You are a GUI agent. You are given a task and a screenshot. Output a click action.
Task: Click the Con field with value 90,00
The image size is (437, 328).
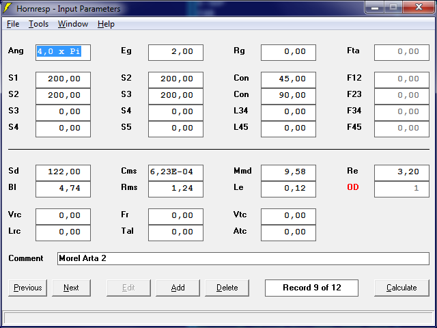pyautogui.click(x=288, y=96)
